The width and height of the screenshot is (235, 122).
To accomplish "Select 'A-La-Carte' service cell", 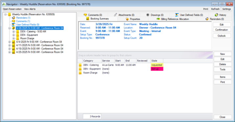I will click(x=108, y=65).
